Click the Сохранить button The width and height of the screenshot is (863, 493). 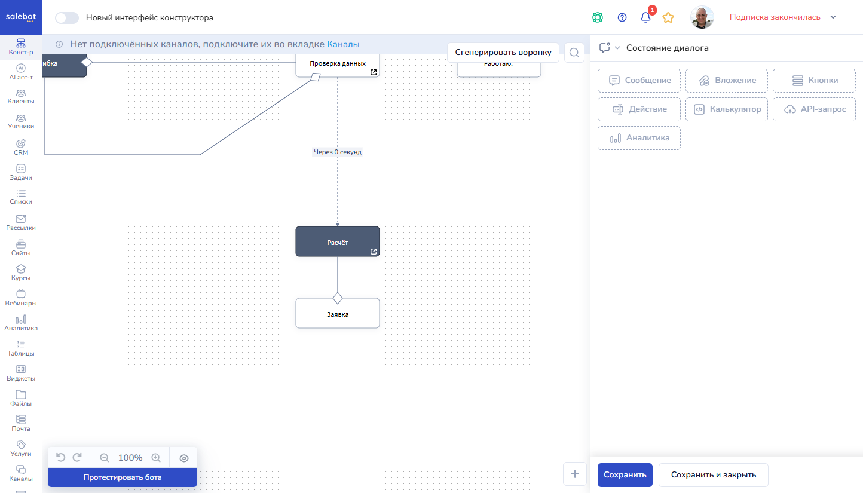point(625,475)
